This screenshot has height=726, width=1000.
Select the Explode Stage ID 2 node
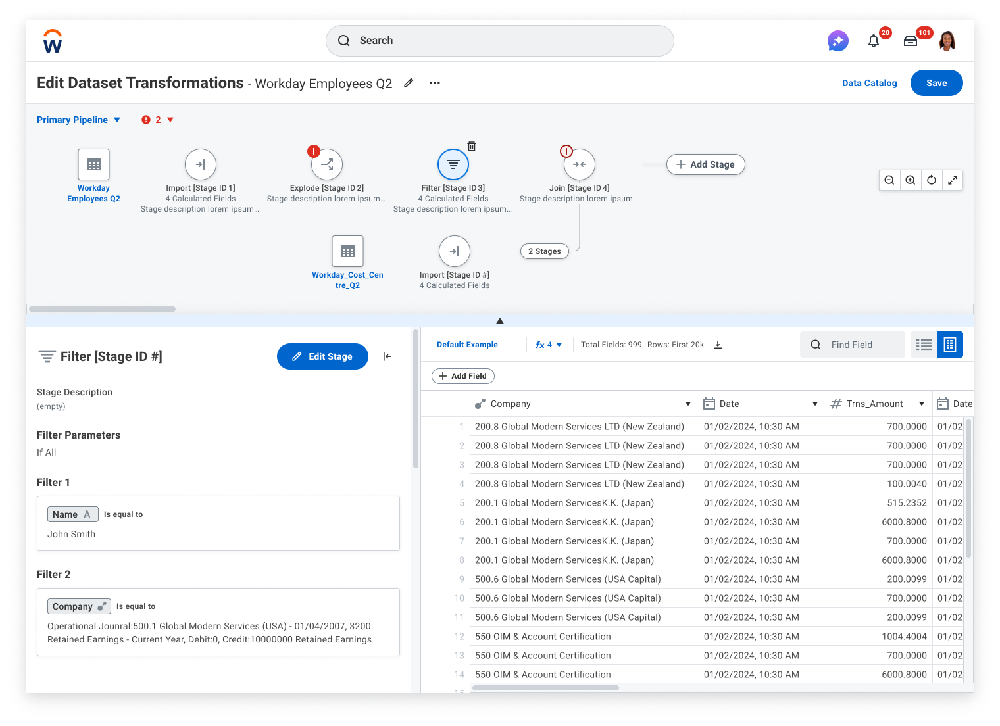(327, 164)
